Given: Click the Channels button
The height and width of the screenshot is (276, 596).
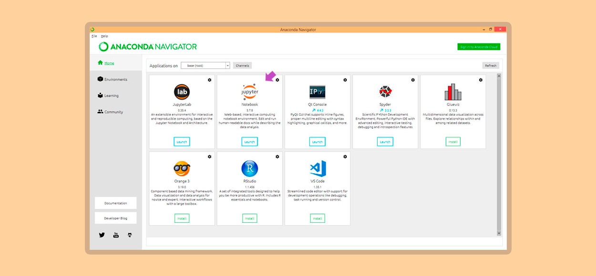Looking at the screenshot, I should tap(242, 66).
